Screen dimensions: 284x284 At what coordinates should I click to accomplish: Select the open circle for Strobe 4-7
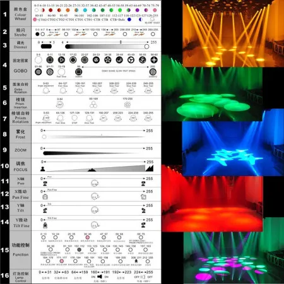43,34
